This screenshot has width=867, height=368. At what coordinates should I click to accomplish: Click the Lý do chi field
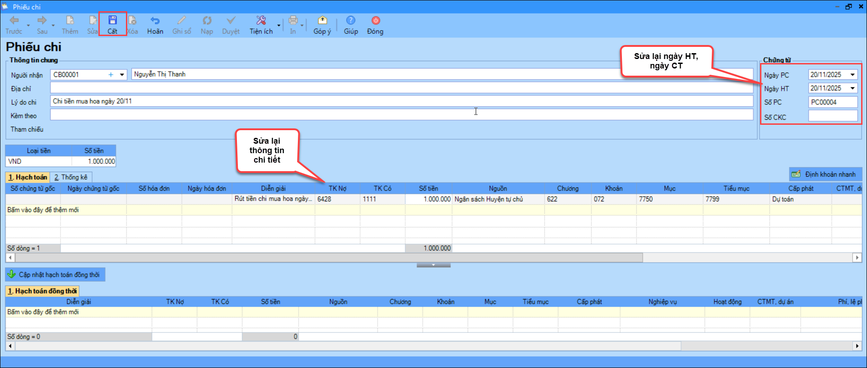tap(401, 101)
